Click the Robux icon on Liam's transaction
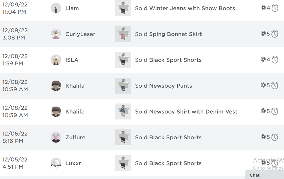Screen dimensions: 284x179 click(264, 8)
